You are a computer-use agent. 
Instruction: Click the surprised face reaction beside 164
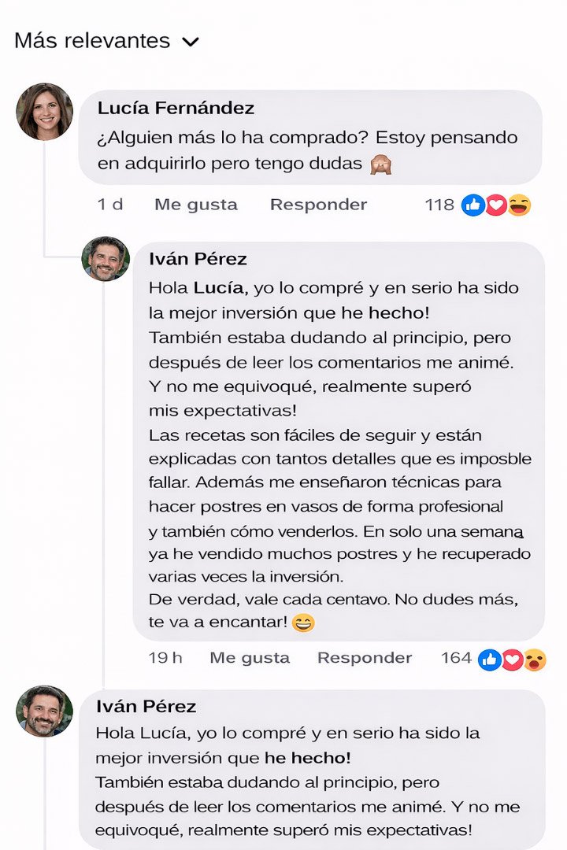(x=535, y=660)
